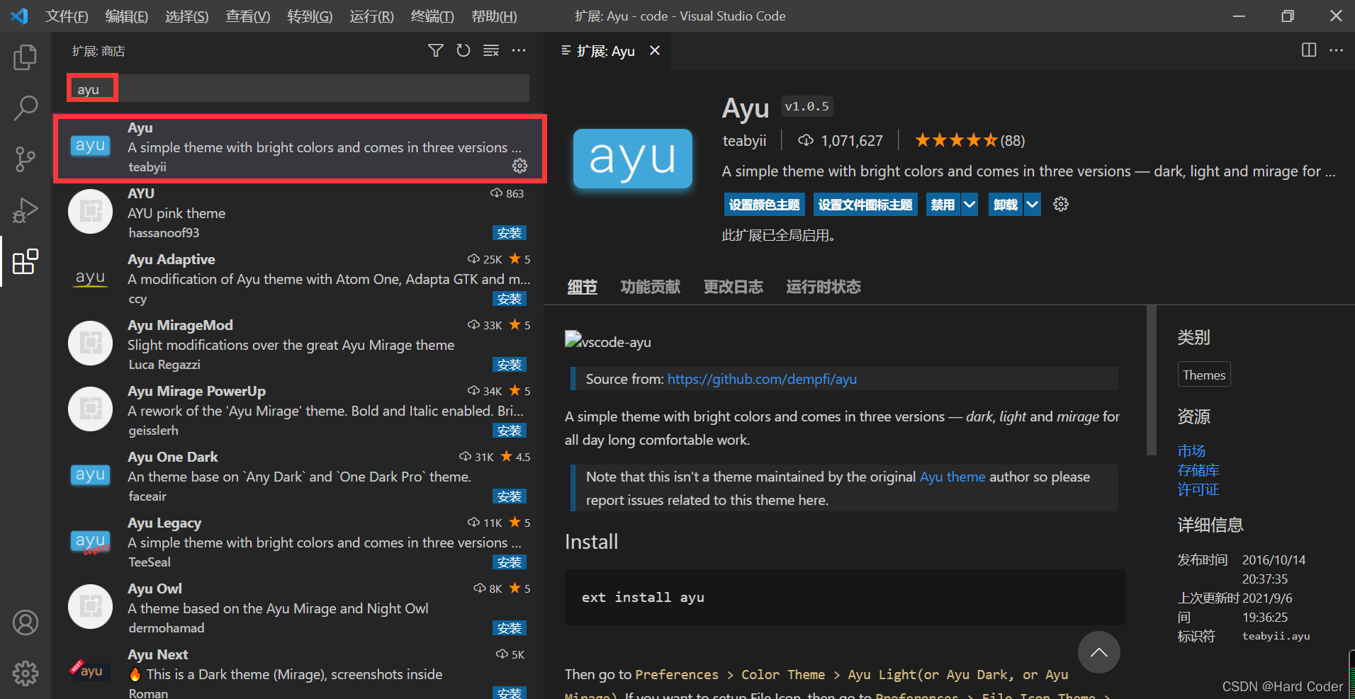Install the Ayu Mirage PowerUp extension
Image resolution: width=1355 pixels, height=699 pixels.
pos(510,431)
